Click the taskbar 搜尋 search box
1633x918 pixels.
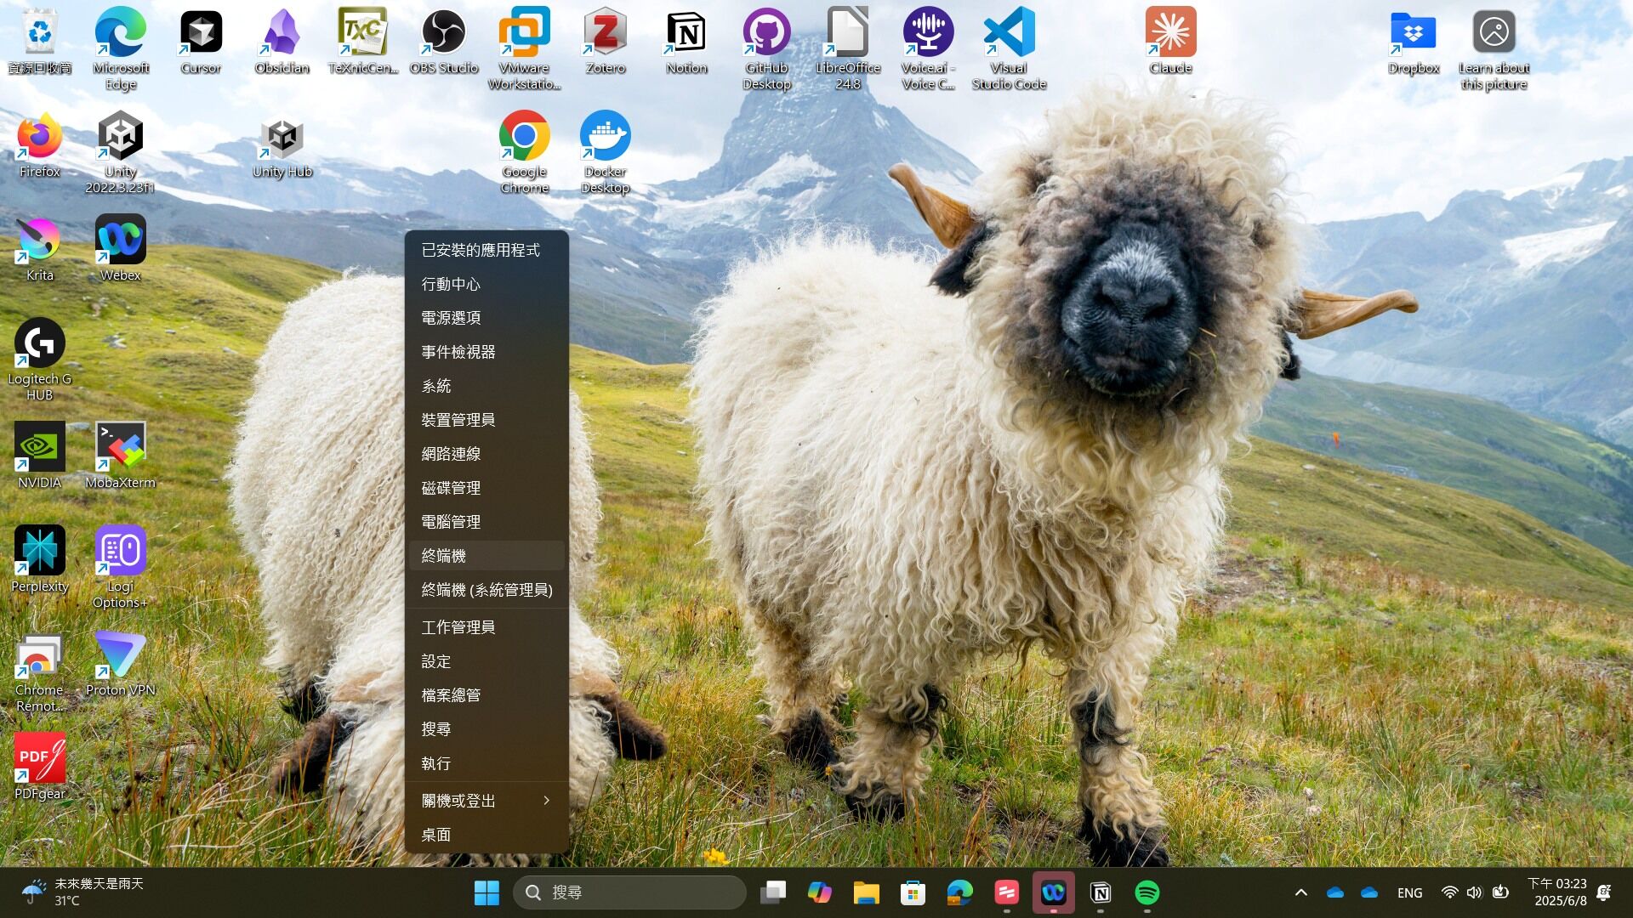click(629, 892)
